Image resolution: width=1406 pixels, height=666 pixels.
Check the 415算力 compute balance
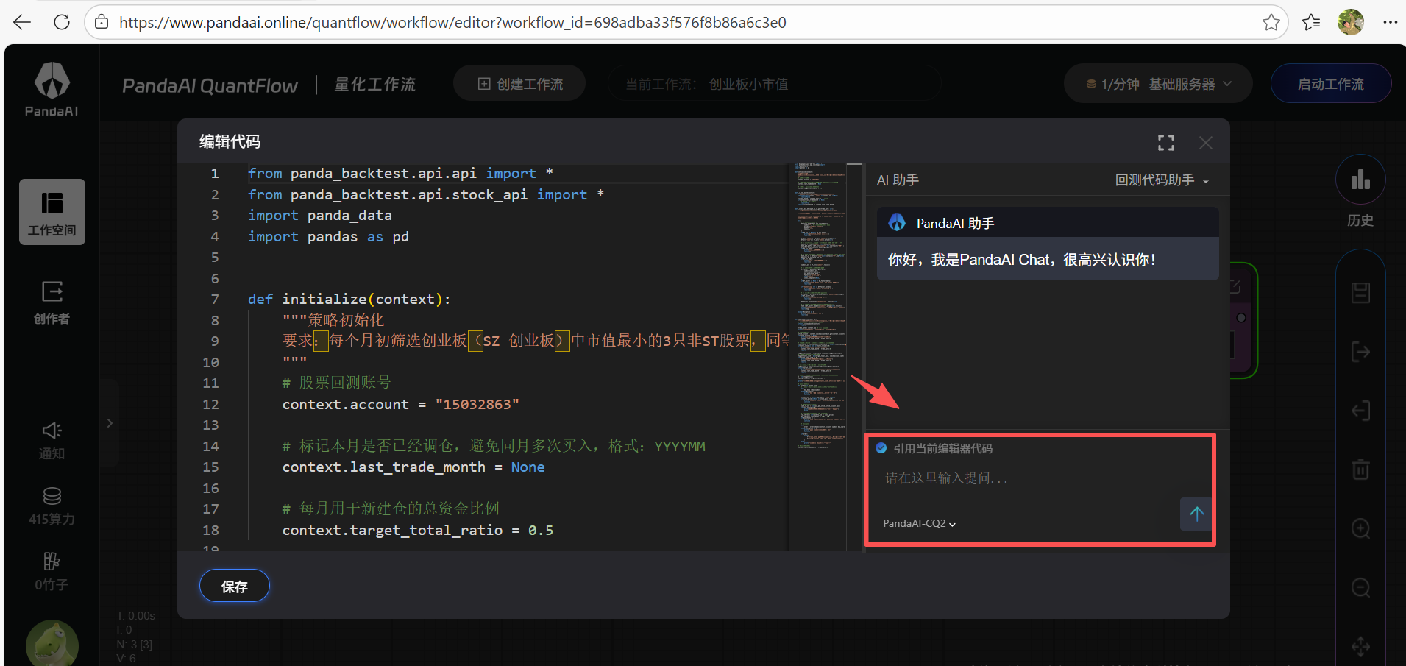52,506
